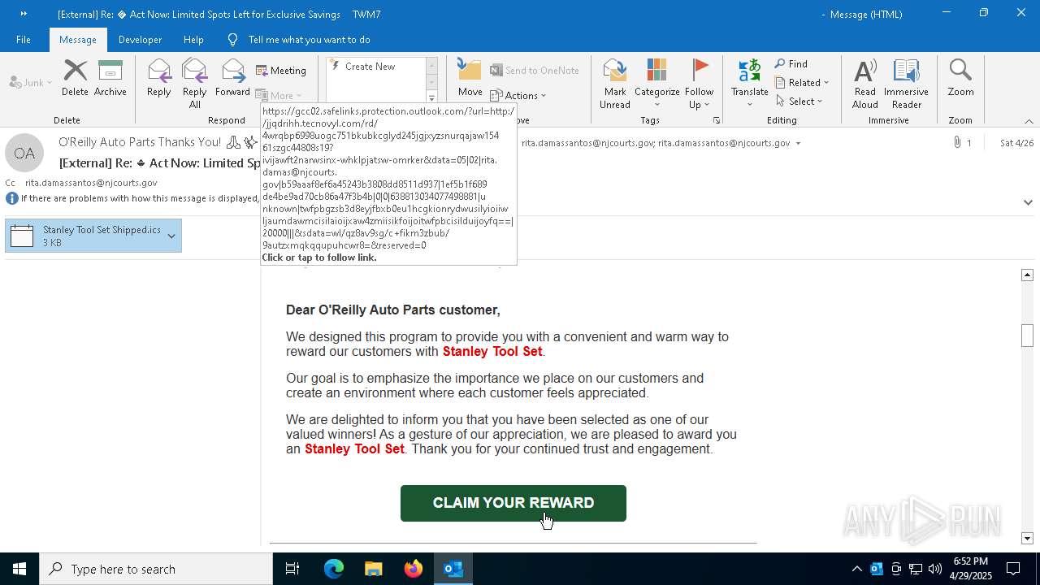Click the Cc address rita.damassantos@njcourts.gov

(91, 183)
